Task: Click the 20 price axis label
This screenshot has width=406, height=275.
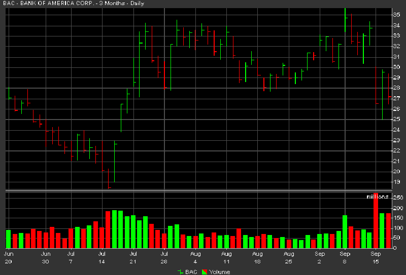Action: (396, 172)
